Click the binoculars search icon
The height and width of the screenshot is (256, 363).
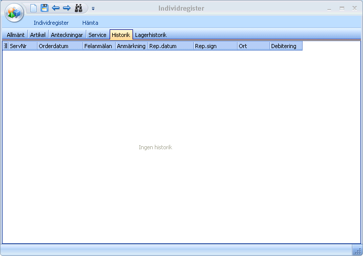79,8
